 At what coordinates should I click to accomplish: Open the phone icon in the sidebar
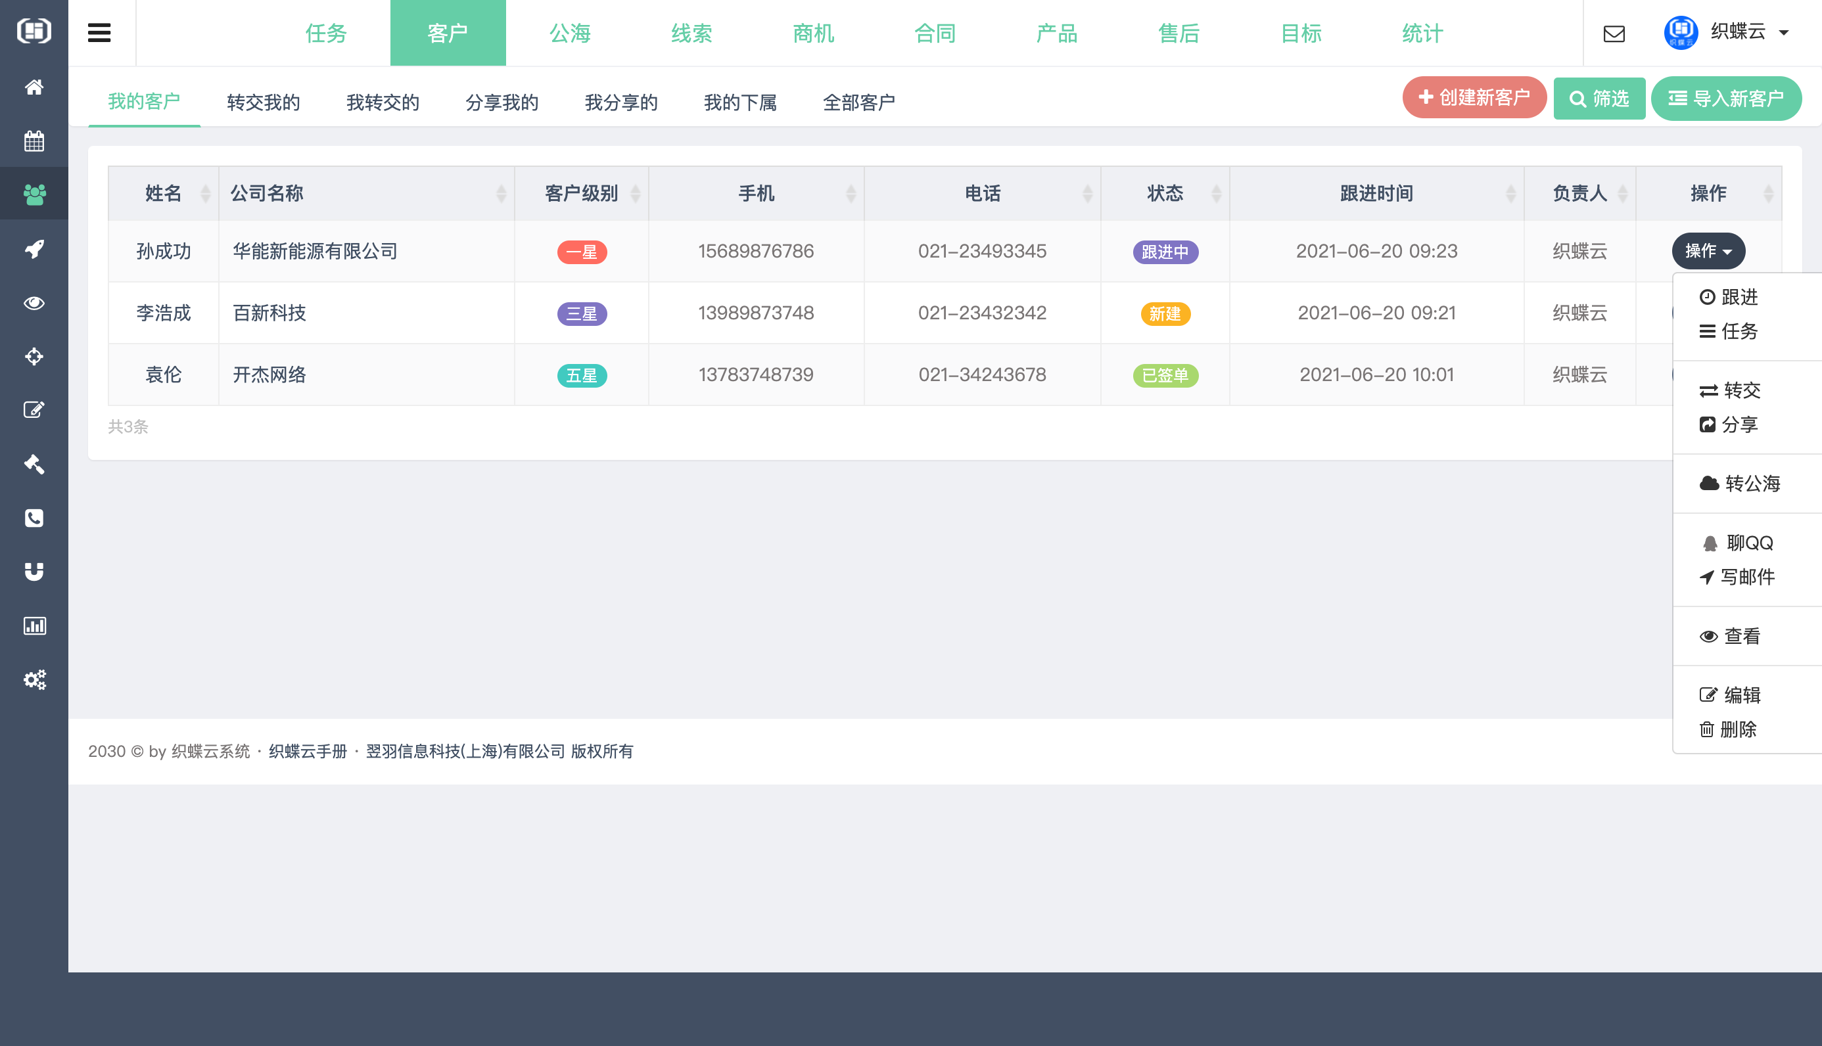pos(34,518)
